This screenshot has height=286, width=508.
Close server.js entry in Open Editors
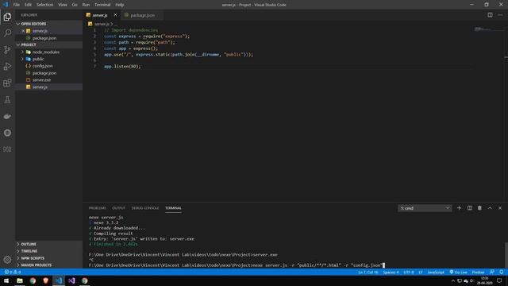[x=23, y=31]
